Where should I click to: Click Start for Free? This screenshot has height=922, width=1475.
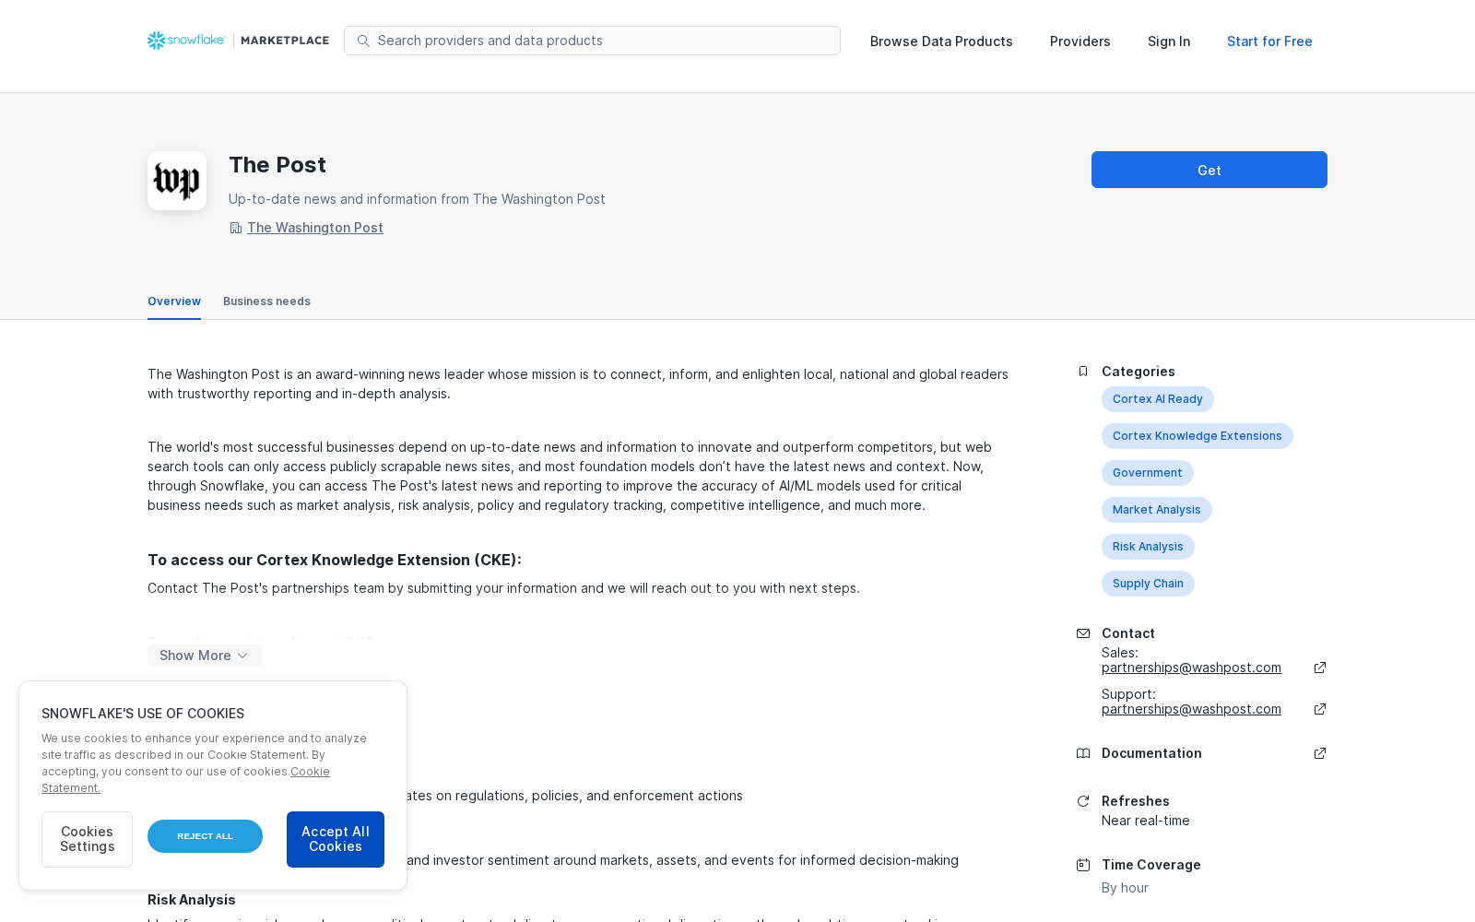click(x=1269, y=41)
